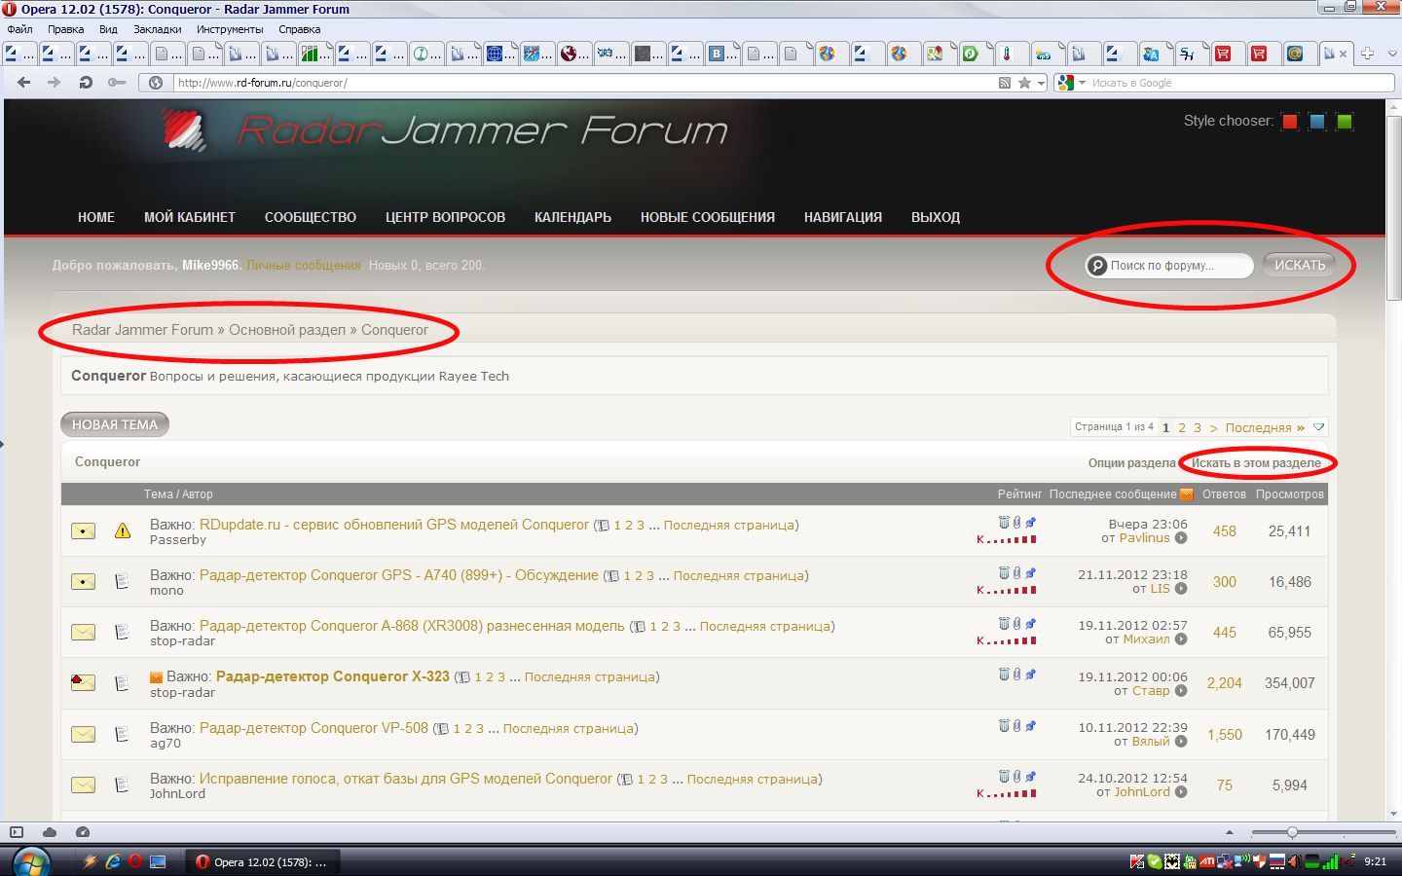Open last post arrow beside Вялый
This screenshot has height=876, width=1402.
[1181, 742]
